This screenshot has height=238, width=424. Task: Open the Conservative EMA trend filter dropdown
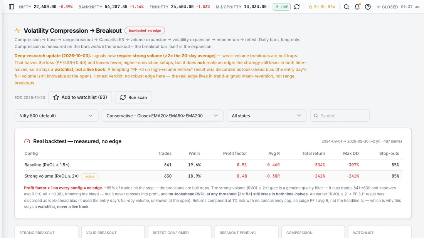coord(163,116)
